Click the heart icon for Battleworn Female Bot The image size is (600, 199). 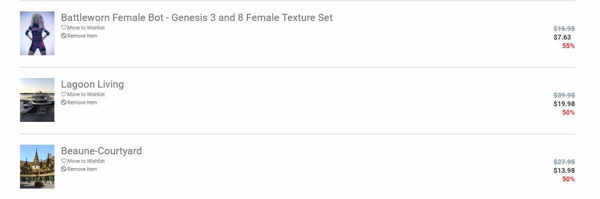point(64,28)
